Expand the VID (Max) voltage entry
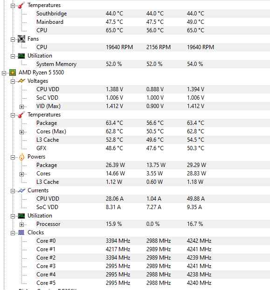Screen dimensions: 270x290 (x=21, y=107)
